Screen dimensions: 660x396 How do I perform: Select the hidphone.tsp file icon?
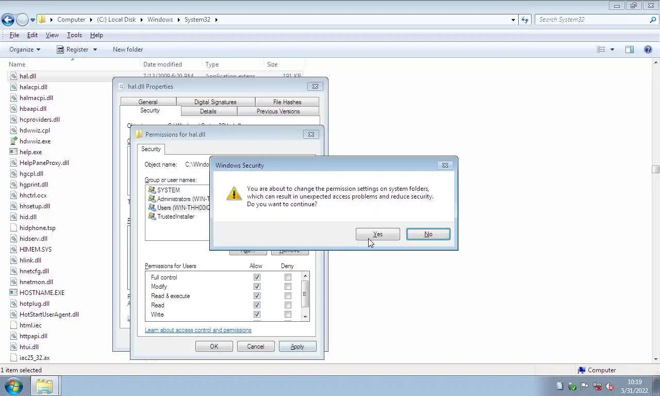click(x=14, y=228)
